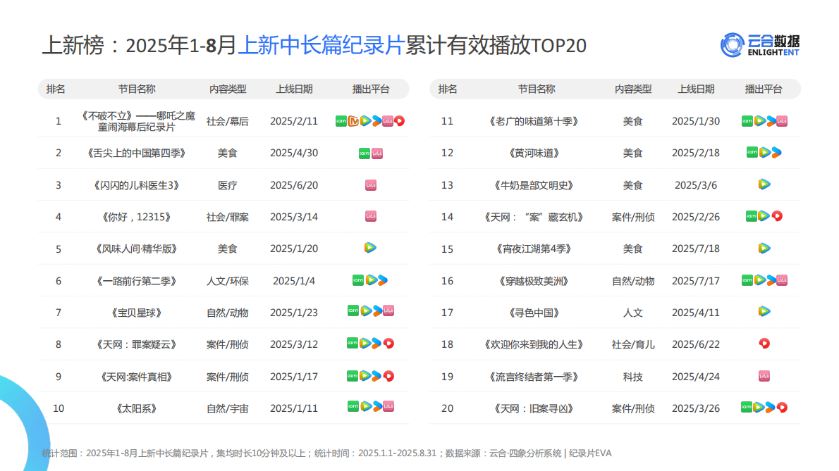
Task: Click the Migu icon for 《欢迎你来到我的人生》
Action: pyautogui.click(x=764, y=344)
